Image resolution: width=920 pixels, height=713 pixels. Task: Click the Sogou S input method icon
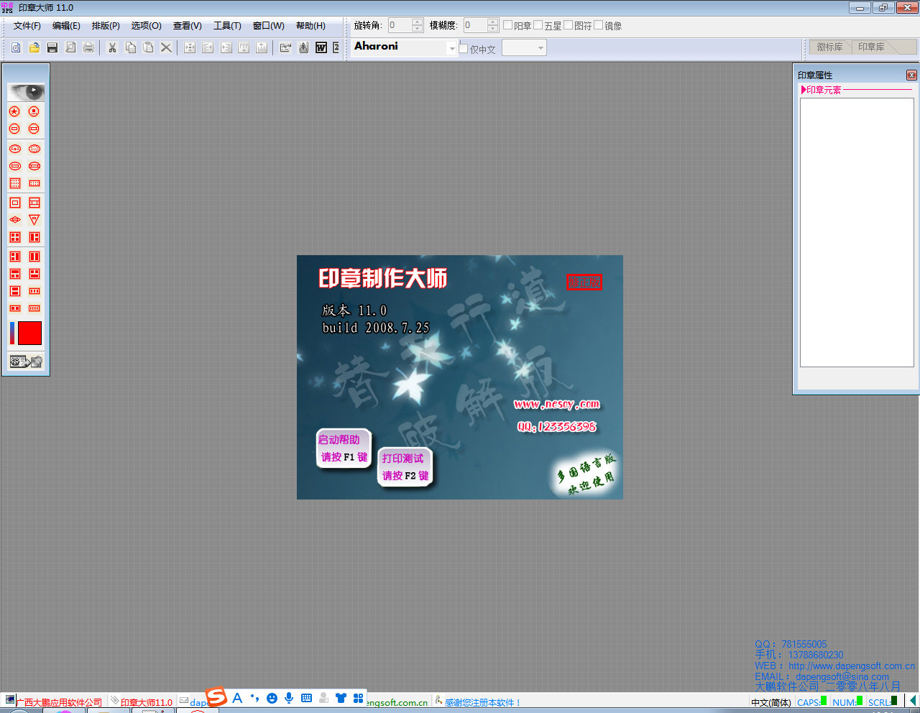coord(216,697)
